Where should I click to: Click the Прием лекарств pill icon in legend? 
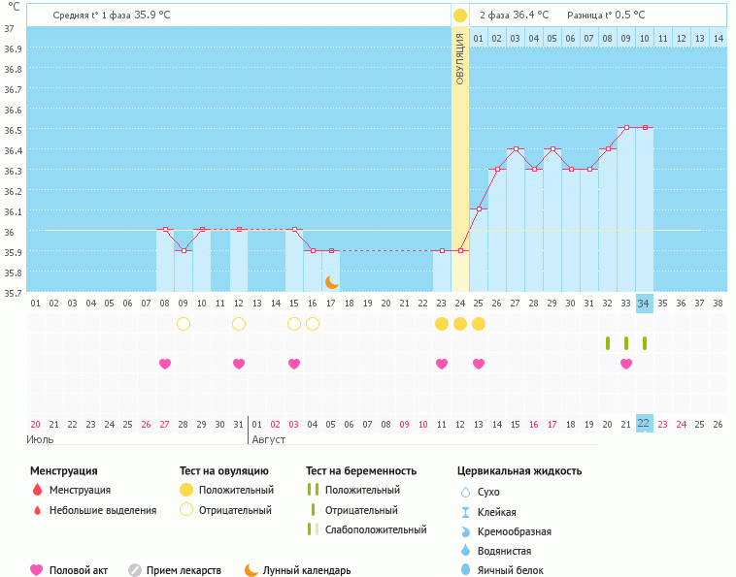point(135,570)
